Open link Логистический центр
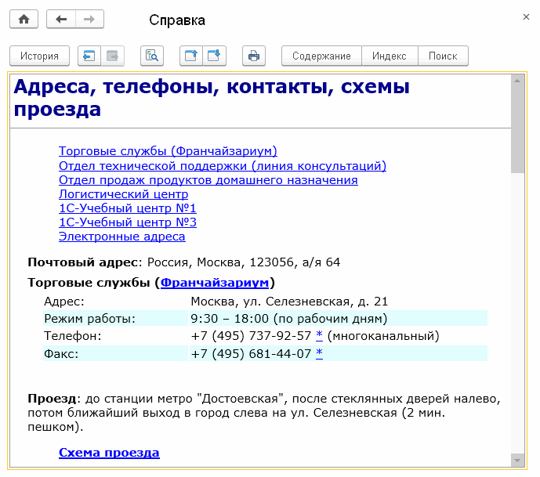This screenshot has height=477, width=540. point(123,194)
